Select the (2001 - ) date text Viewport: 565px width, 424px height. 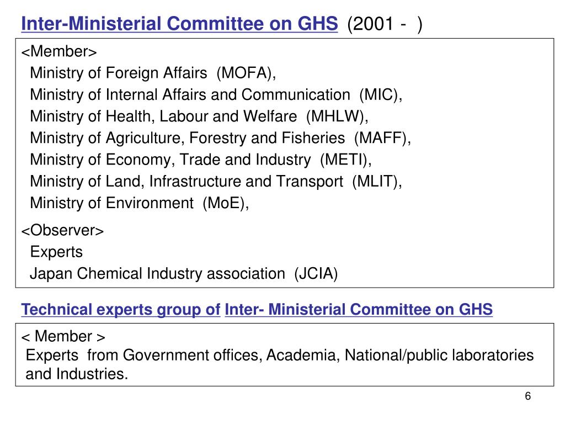coord(385,24)
